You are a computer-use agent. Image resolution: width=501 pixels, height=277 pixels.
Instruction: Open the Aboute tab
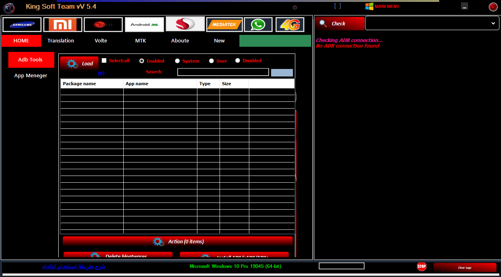(x=180, y=40)
